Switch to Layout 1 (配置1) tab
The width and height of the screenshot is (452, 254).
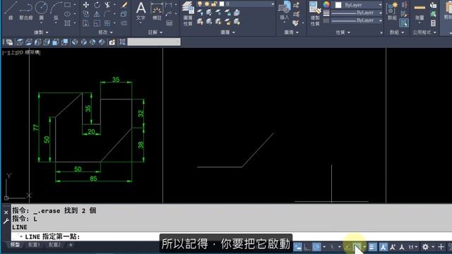click(34, 245)
